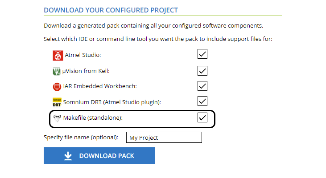Screen dimensions: 326x178
Task: Click the "Atmel Studio:" text label
Action: (x=83, y=55)
